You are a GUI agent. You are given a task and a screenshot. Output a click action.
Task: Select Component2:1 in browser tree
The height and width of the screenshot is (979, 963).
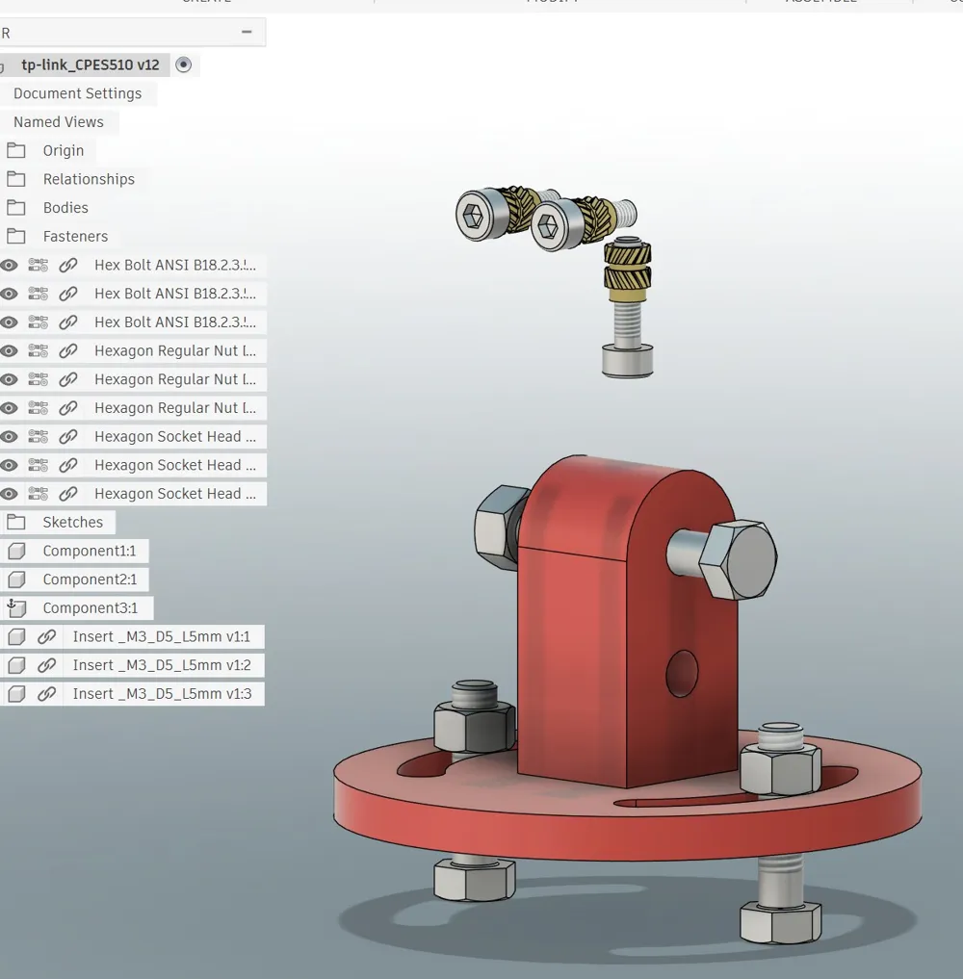90,580
